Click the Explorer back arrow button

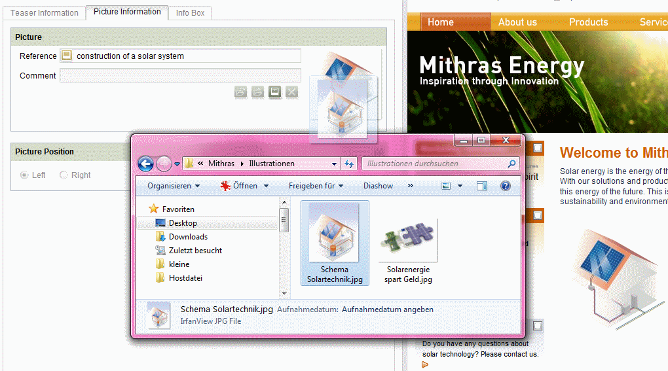pyautogui.click(x=145, y=164)
